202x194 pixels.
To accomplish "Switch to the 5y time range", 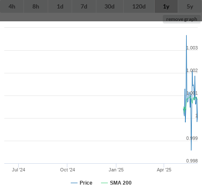I will pos(190,6).
